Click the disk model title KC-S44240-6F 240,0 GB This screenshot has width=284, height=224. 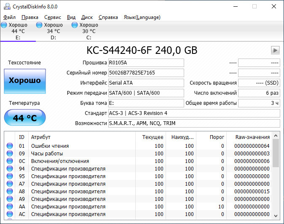point(142,50)
